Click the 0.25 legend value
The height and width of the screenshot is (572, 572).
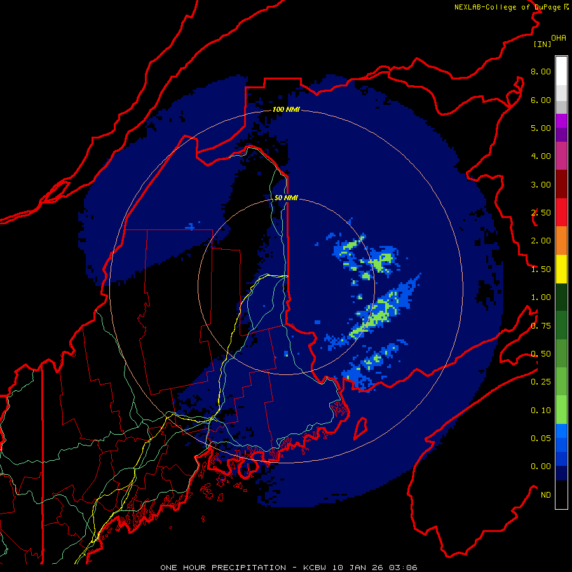coord(541,382)
